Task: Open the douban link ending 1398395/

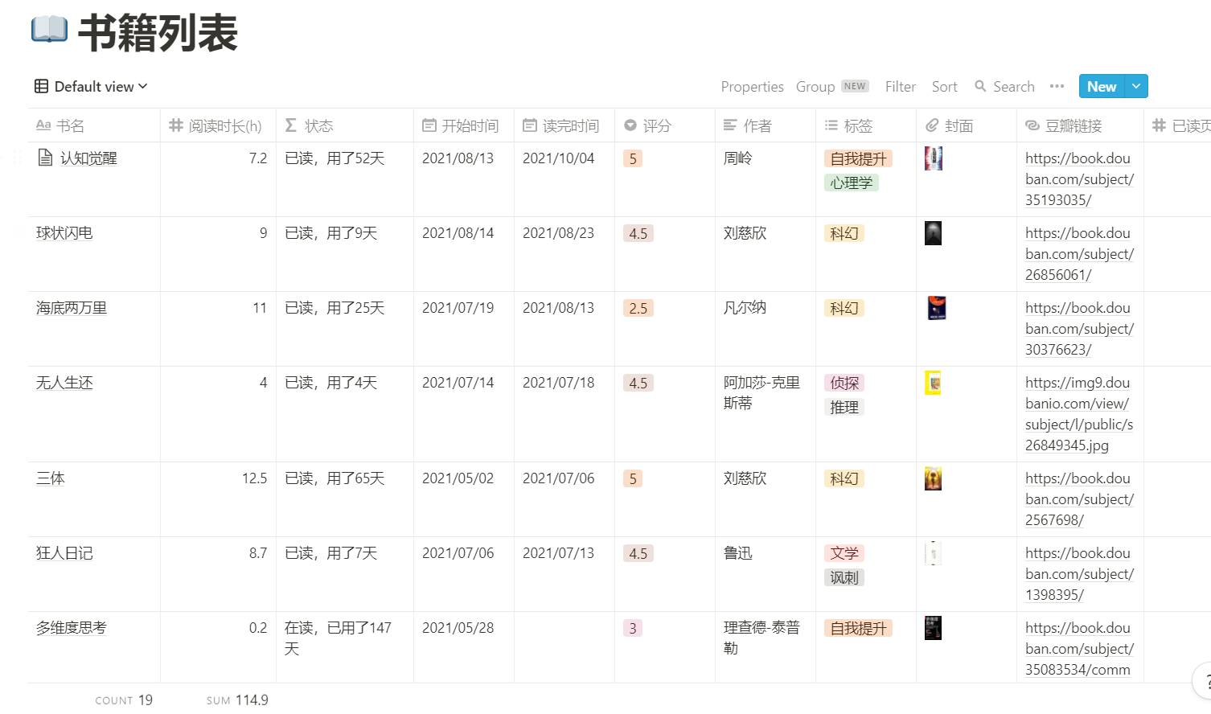Action: coord(1079,574)
